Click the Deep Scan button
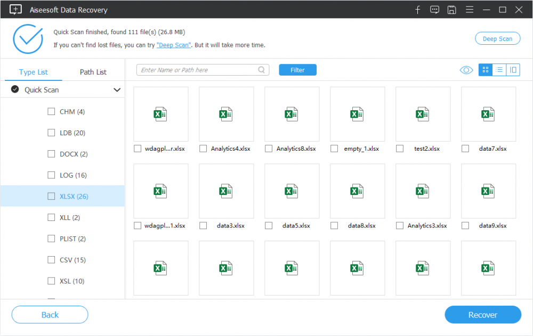533x336 pixels. pos(498,38)
